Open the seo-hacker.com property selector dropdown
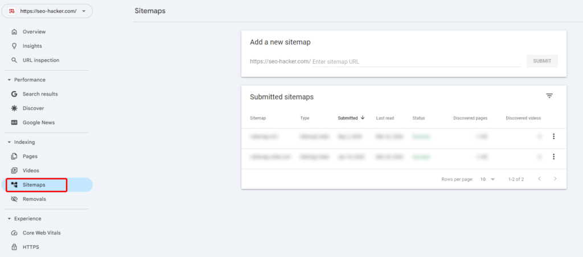The image size is (583, 257). coord(47,11)
